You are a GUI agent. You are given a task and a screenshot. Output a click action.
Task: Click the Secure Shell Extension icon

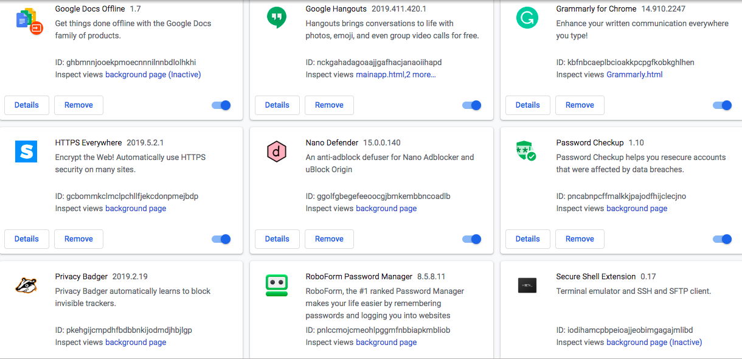[x=527, y=285]
